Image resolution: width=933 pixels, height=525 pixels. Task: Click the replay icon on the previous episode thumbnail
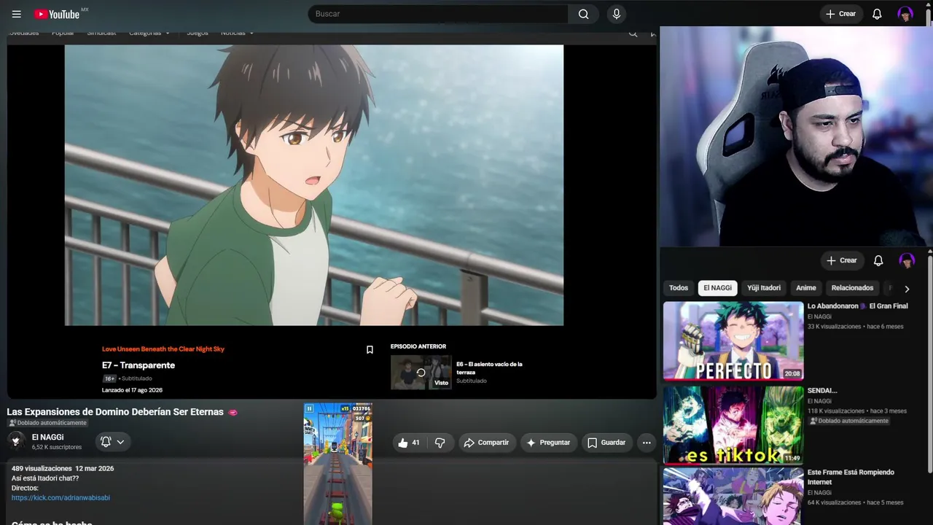click(421, 373)
